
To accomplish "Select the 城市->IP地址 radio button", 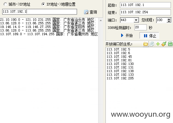I will [5, 4].
